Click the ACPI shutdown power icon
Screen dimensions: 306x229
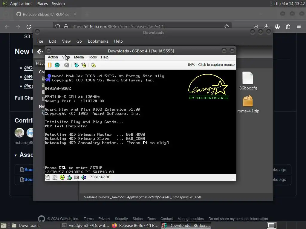pos(67,65)
